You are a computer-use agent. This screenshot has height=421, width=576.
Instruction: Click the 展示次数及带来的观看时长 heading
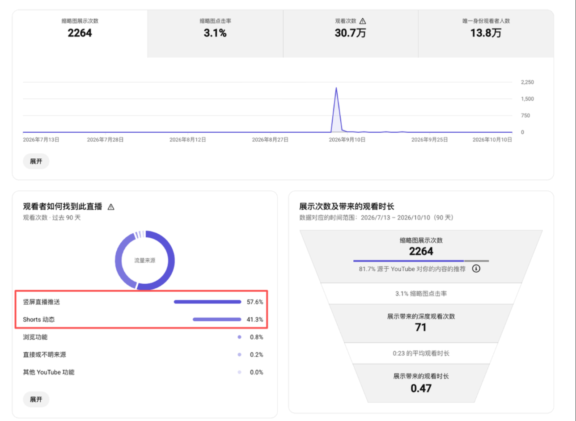click(x=347, y=206)
